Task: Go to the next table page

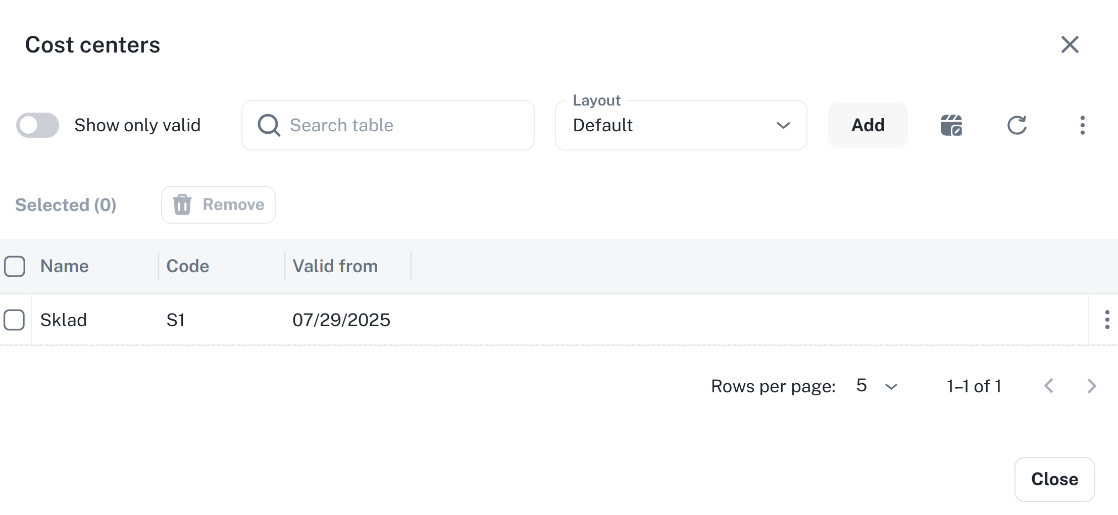Action: [x=1092, y=386]
